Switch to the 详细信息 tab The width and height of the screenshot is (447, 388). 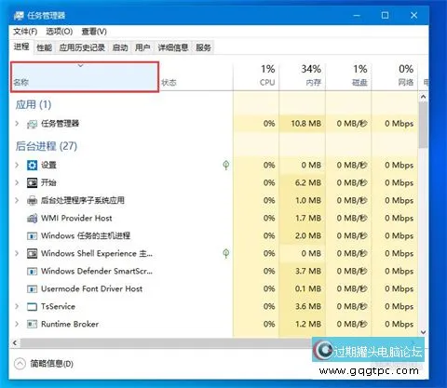click(x=173, y=47)
